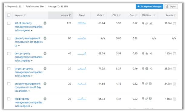Sort table by CPC $ column header

116,15
